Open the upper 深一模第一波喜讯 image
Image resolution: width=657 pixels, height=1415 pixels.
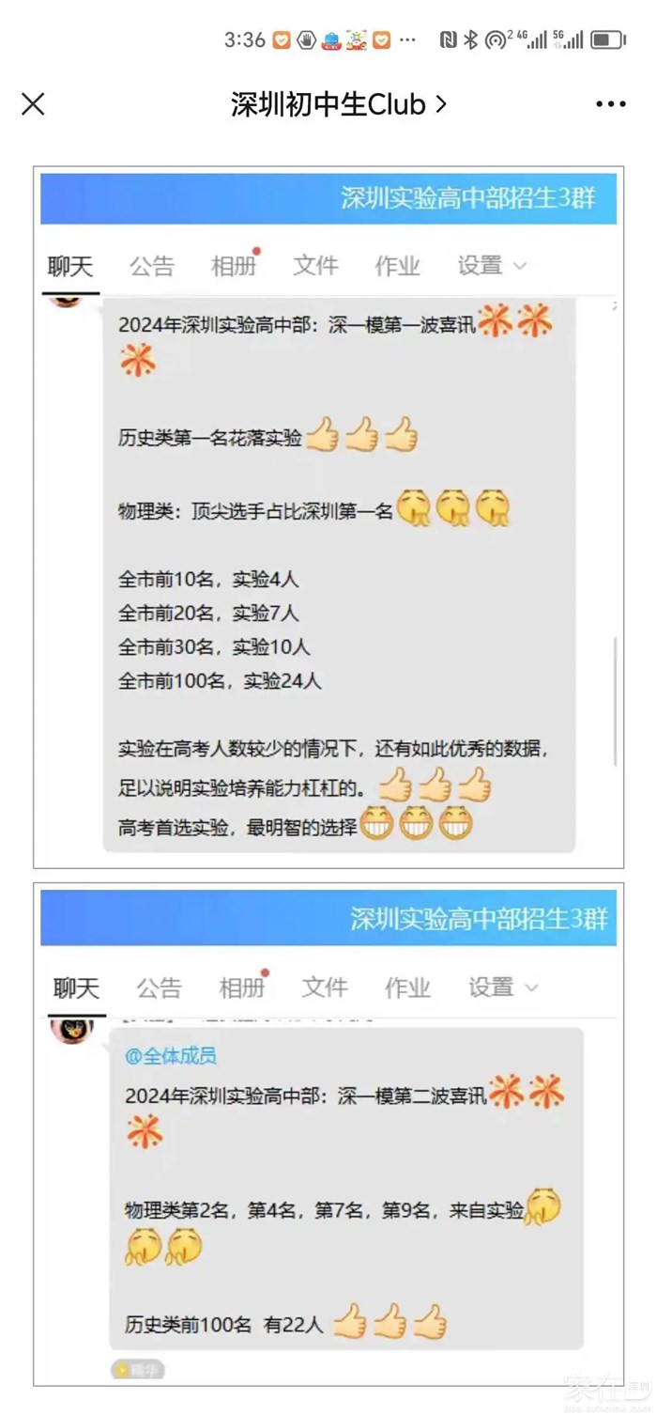coord(328,518)
